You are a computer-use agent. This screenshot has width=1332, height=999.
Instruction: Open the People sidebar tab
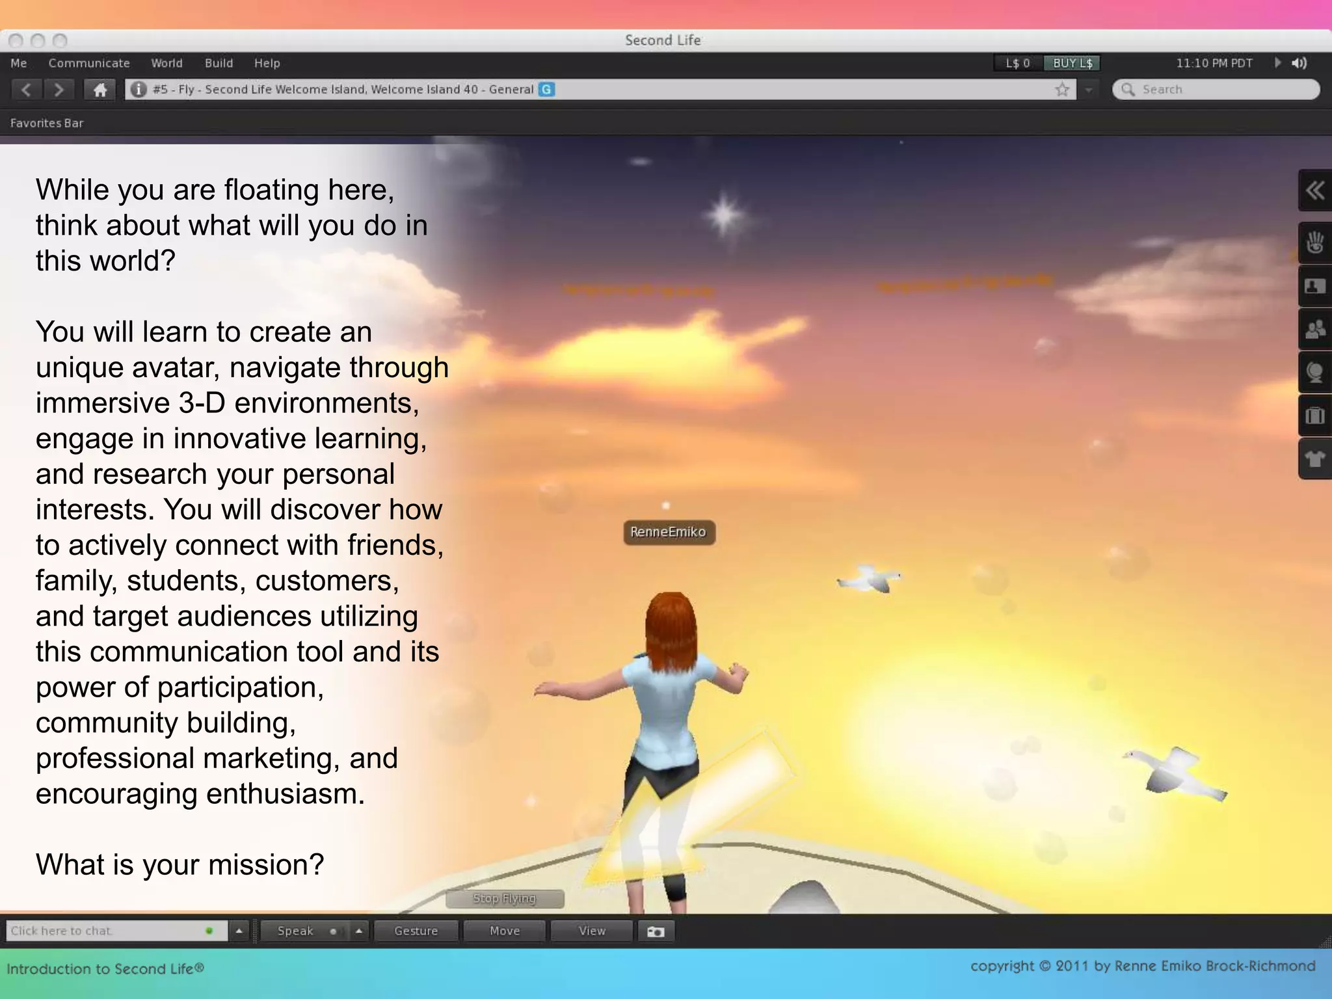click(1315, 329)
